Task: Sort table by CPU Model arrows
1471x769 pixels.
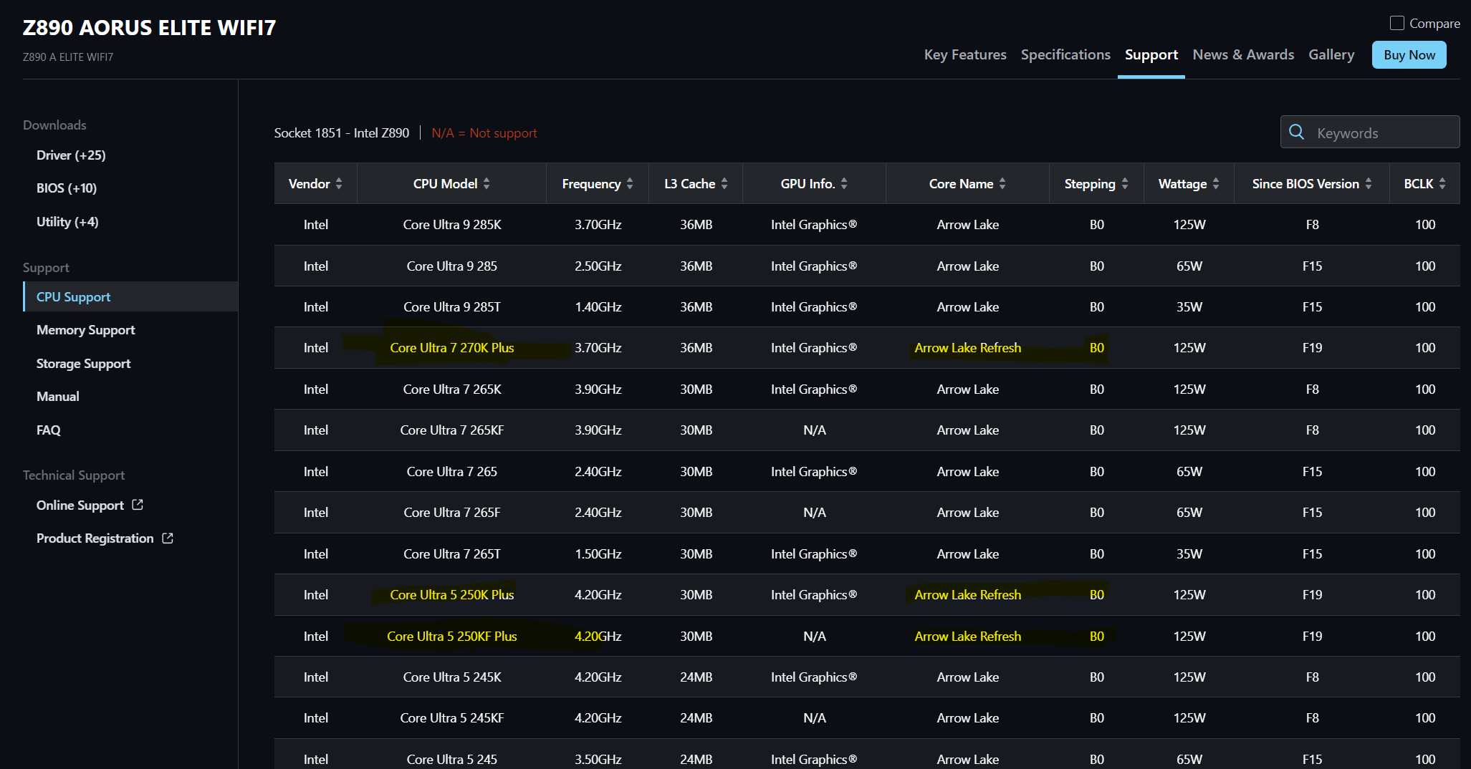Action: [x=487, y=183]
